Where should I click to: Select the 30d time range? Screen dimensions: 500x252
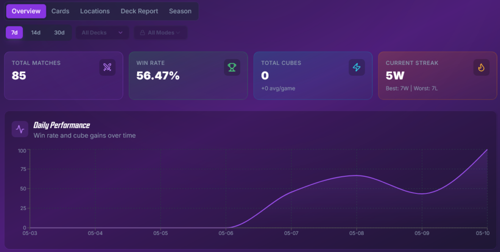[x=59, y=33]
